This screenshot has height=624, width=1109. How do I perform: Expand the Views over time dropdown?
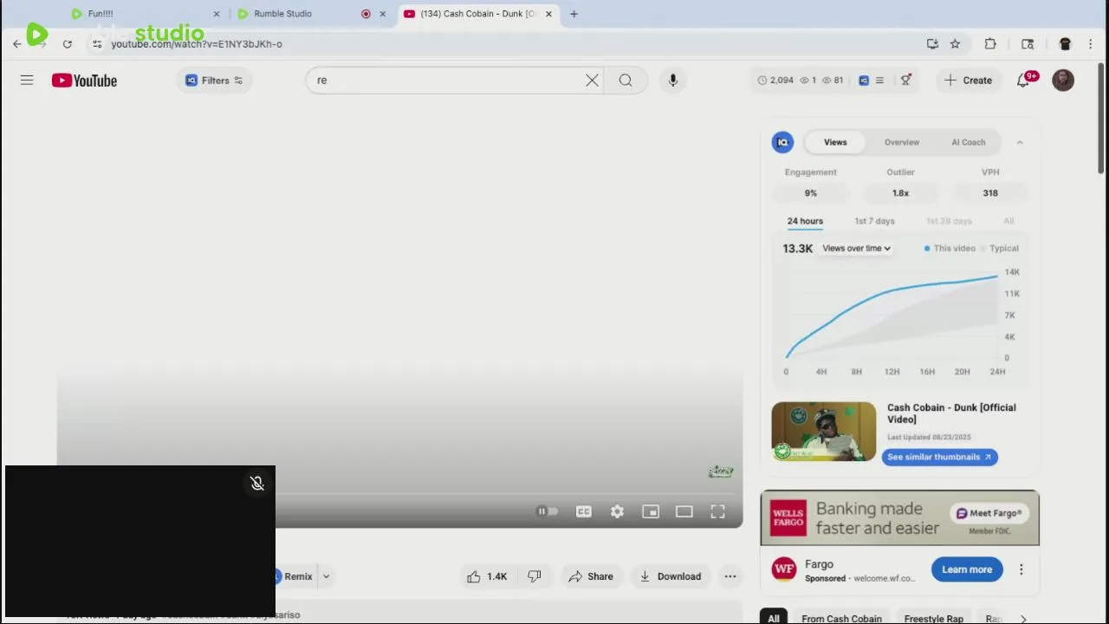(856, 249)
